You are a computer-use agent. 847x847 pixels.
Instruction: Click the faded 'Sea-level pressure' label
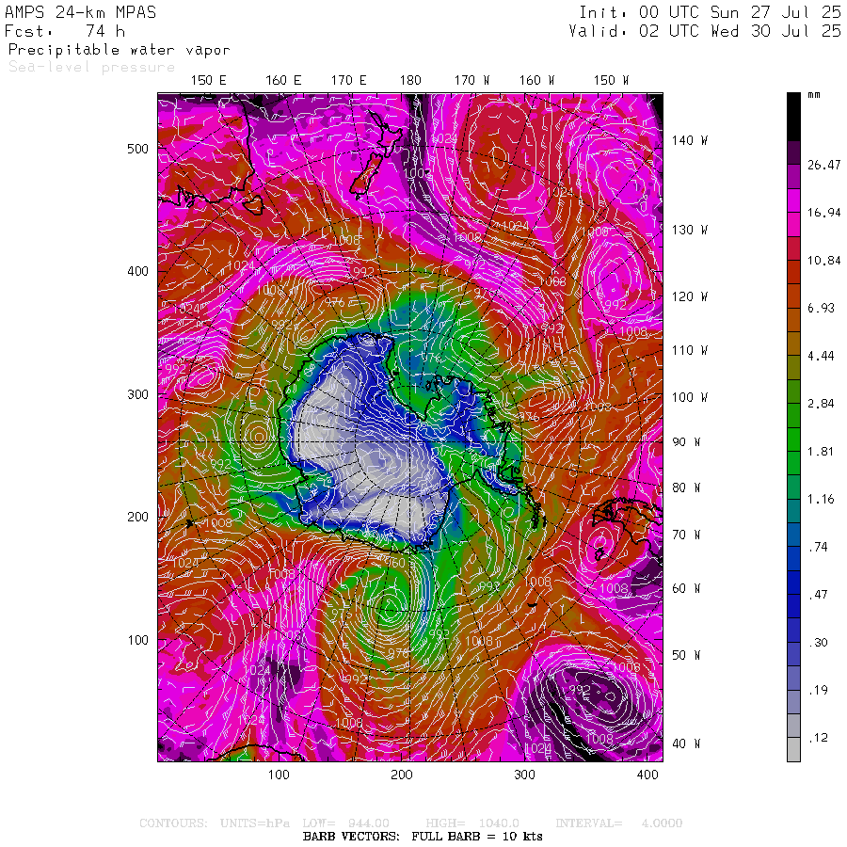coord(92,67)
